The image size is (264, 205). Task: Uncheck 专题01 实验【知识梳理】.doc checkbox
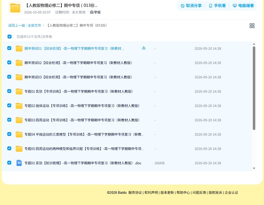tap(9, 163)
